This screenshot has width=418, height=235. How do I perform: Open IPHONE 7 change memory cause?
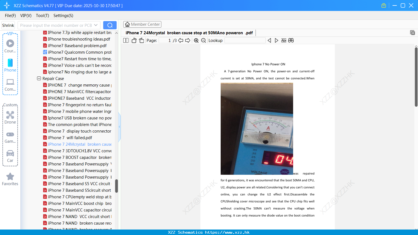pyautogui.click(x=77, y=85)
